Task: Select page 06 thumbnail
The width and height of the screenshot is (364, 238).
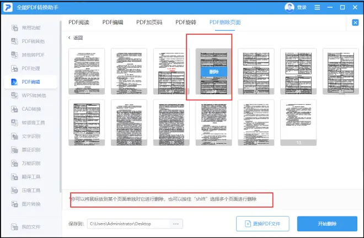Action: point(298,72)
